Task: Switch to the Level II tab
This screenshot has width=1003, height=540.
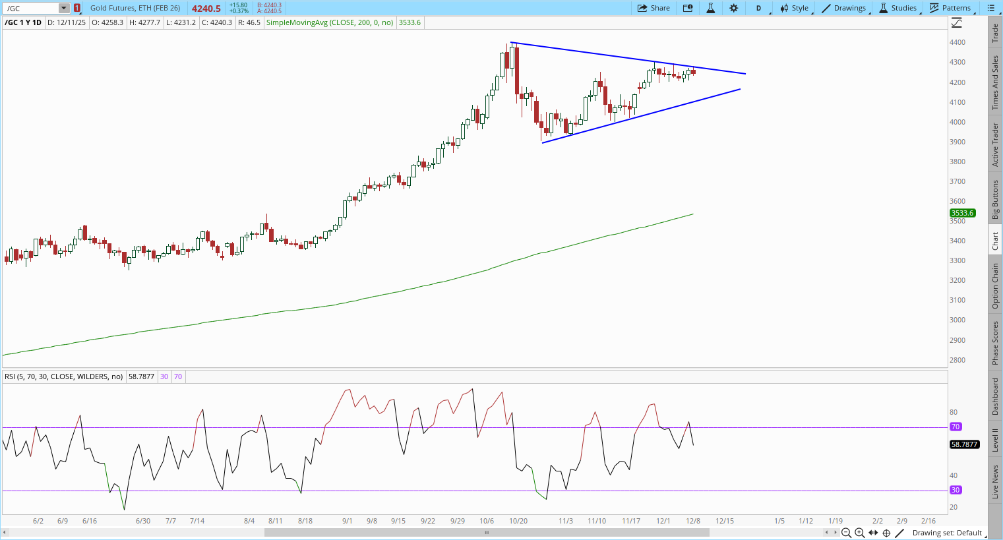Action: [995, 440]
